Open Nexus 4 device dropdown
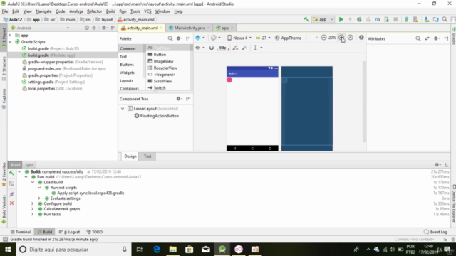Screen dimensions: 456x256 (239, 38)
